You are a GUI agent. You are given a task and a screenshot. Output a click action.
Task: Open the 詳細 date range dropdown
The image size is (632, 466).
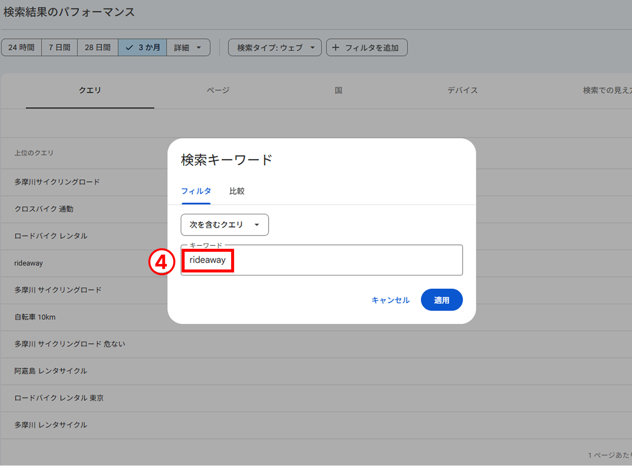pos(188,47)
